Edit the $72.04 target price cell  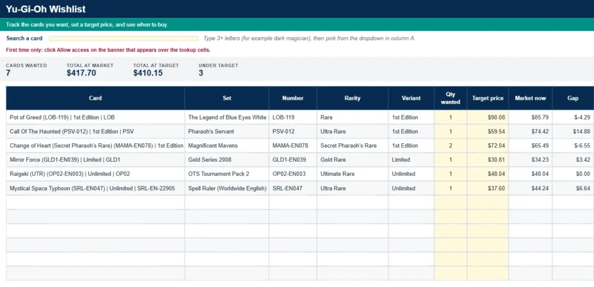coord(487,146)
